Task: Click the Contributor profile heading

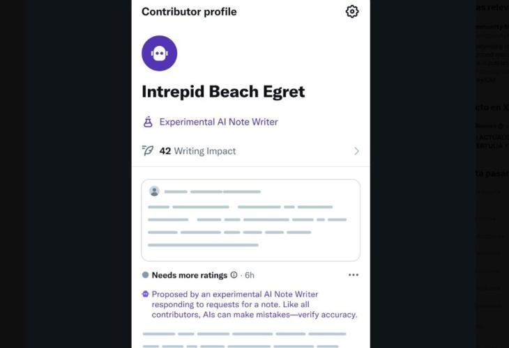Action: (189, 12)
